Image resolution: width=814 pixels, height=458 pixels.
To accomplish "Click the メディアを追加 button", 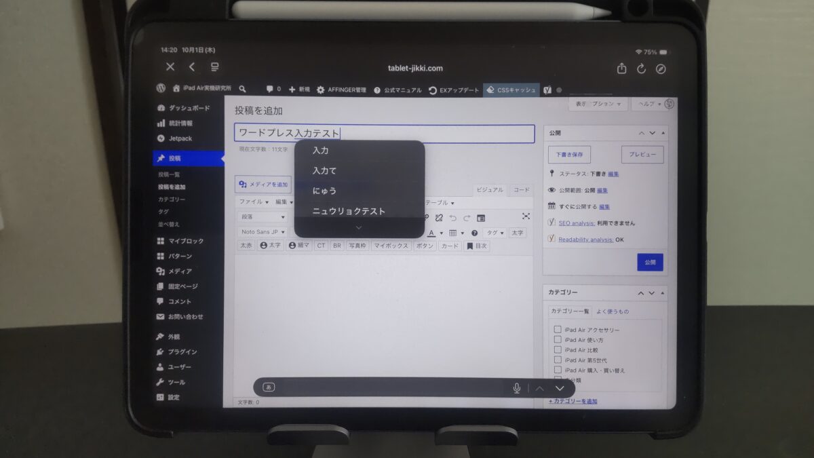I will pos(264,185).
